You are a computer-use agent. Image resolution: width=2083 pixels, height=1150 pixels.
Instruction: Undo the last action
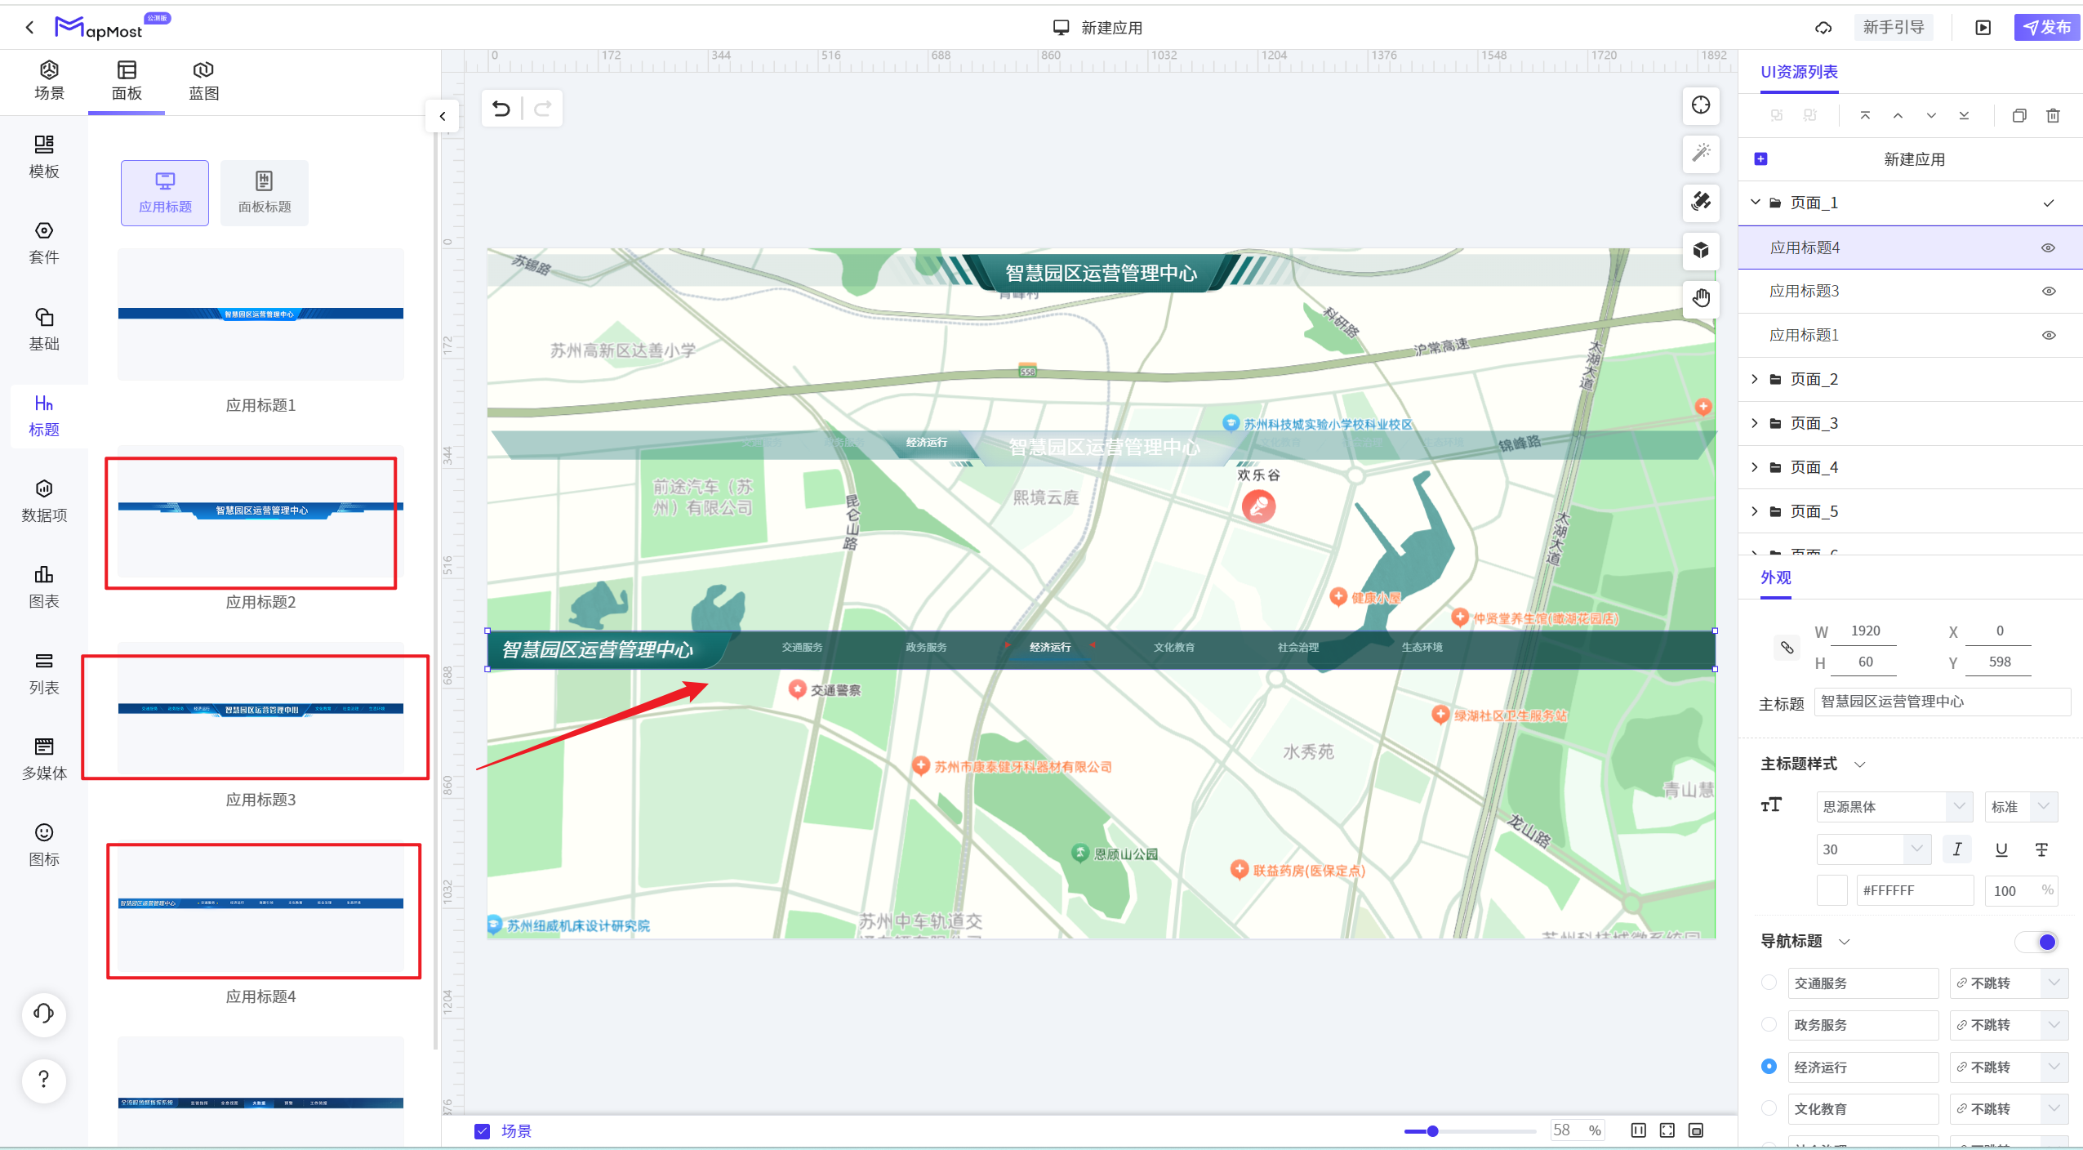pyautogui.click(x=501, y=109)
